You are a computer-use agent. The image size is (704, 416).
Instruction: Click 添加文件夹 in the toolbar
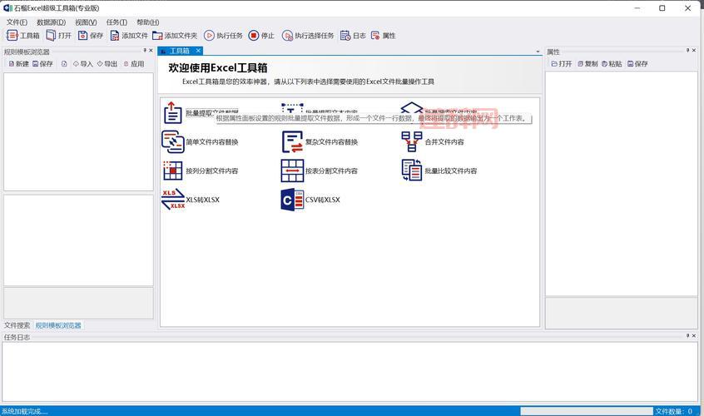174,36
